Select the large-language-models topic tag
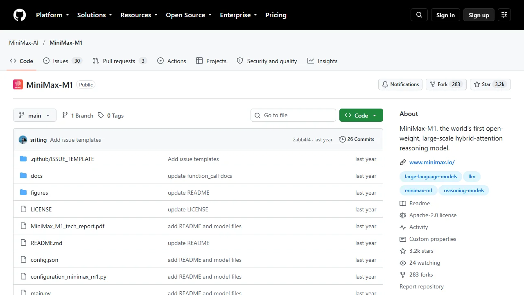Image resolution: width=524 pixels, height=295 pixels. click(x=431, y=177)
